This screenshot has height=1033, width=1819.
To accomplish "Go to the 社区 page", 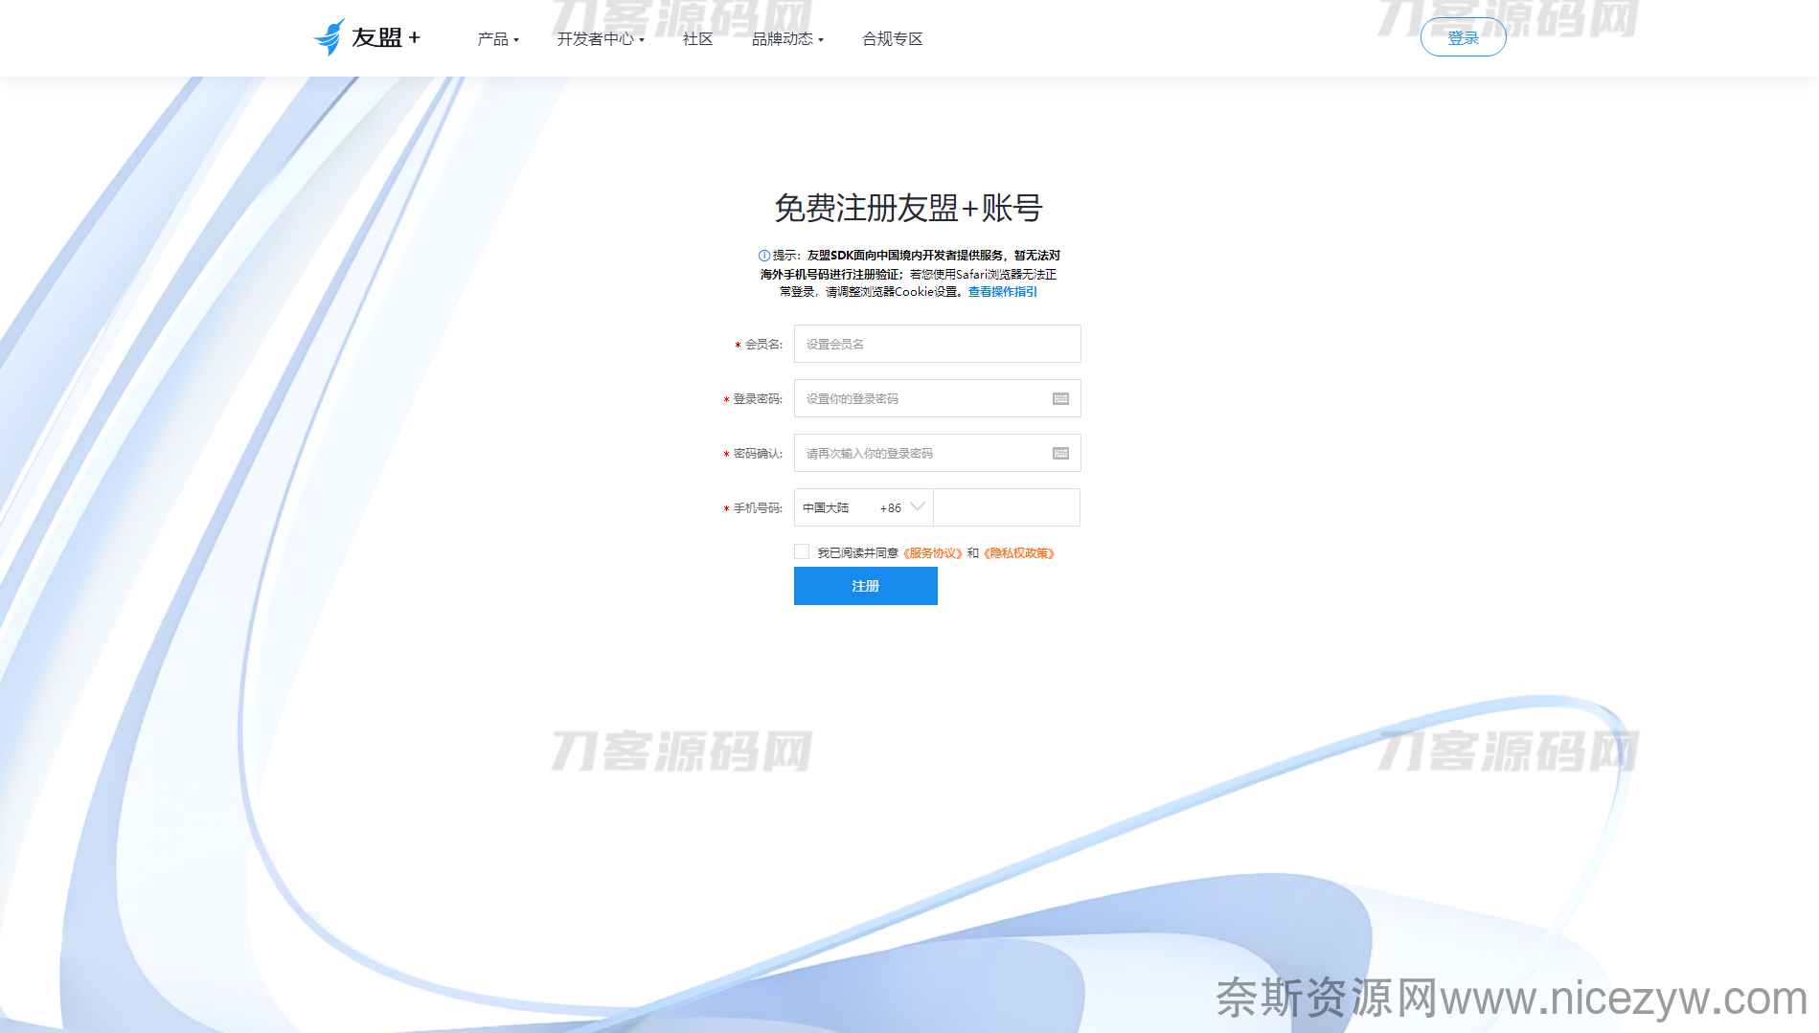I will [697, 39].
